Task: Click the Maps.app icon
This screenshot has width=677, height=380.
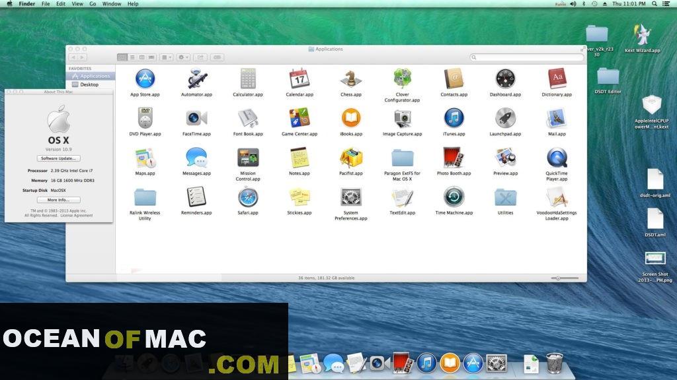Action: [x=145, y=158]
